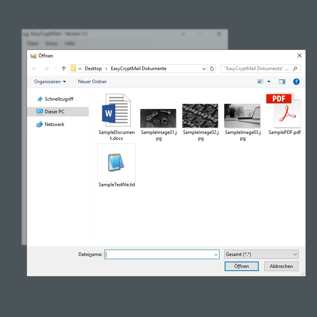Open the Organisieren dropdown menu
Image resolution: width=317 pixels, height=317 pixels.
50,82
